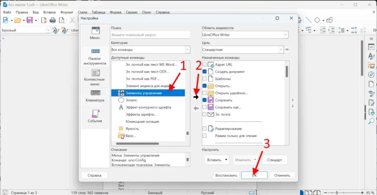Viewport: 377px width, 195px height.
Task: Open the sidebar Navigator compass icon
Action: pos(371,75)
